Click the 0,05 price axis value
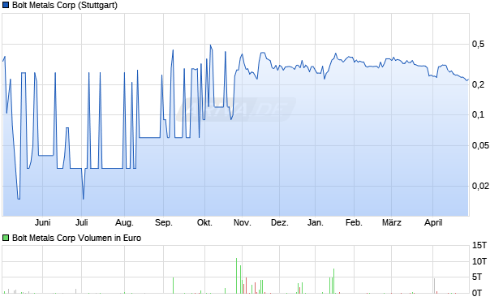The width and height of the screenshot is (503, 301). pos(480,145)
